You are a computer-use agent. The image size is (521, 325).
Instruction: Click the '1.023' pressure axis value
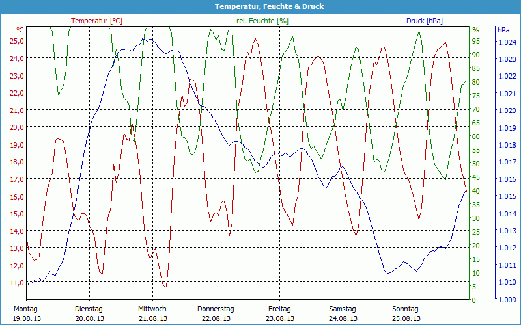coord(508,59)
